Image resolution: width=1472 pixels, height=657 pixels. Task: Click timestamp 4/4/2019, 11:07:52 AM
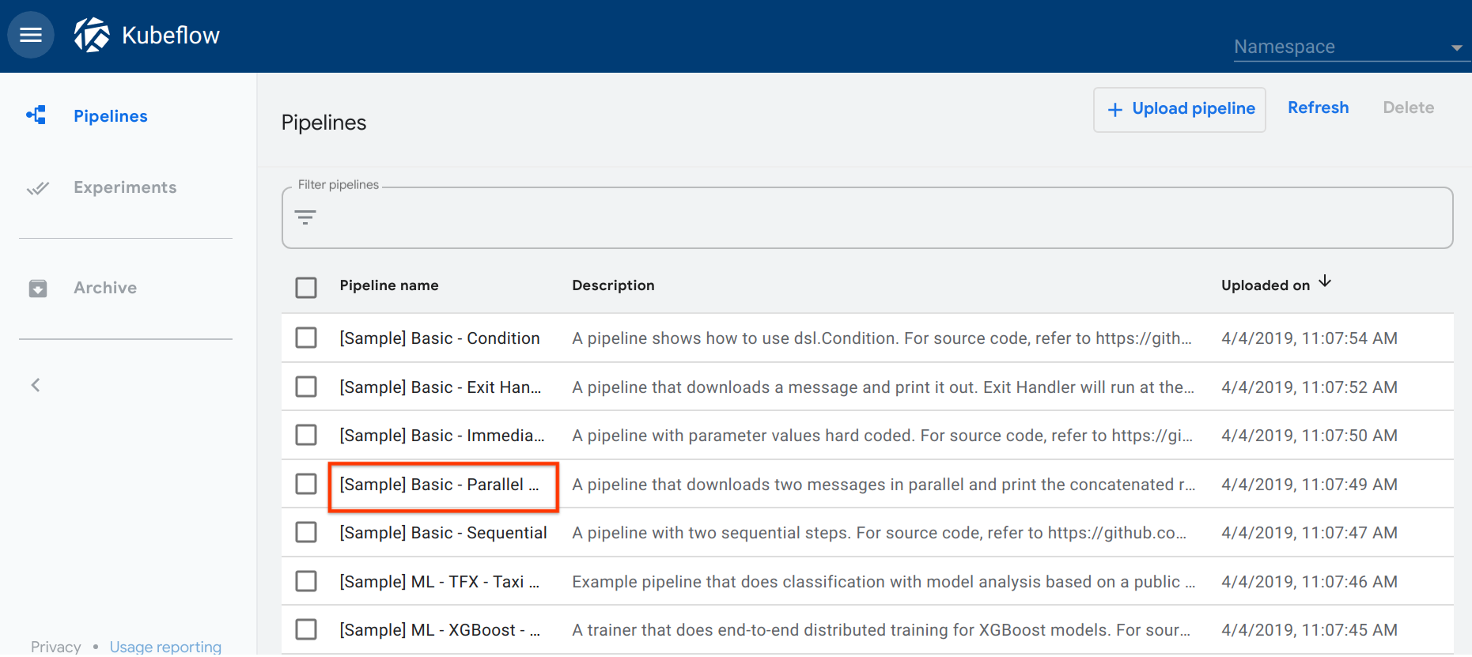[x=1309, y=387]
